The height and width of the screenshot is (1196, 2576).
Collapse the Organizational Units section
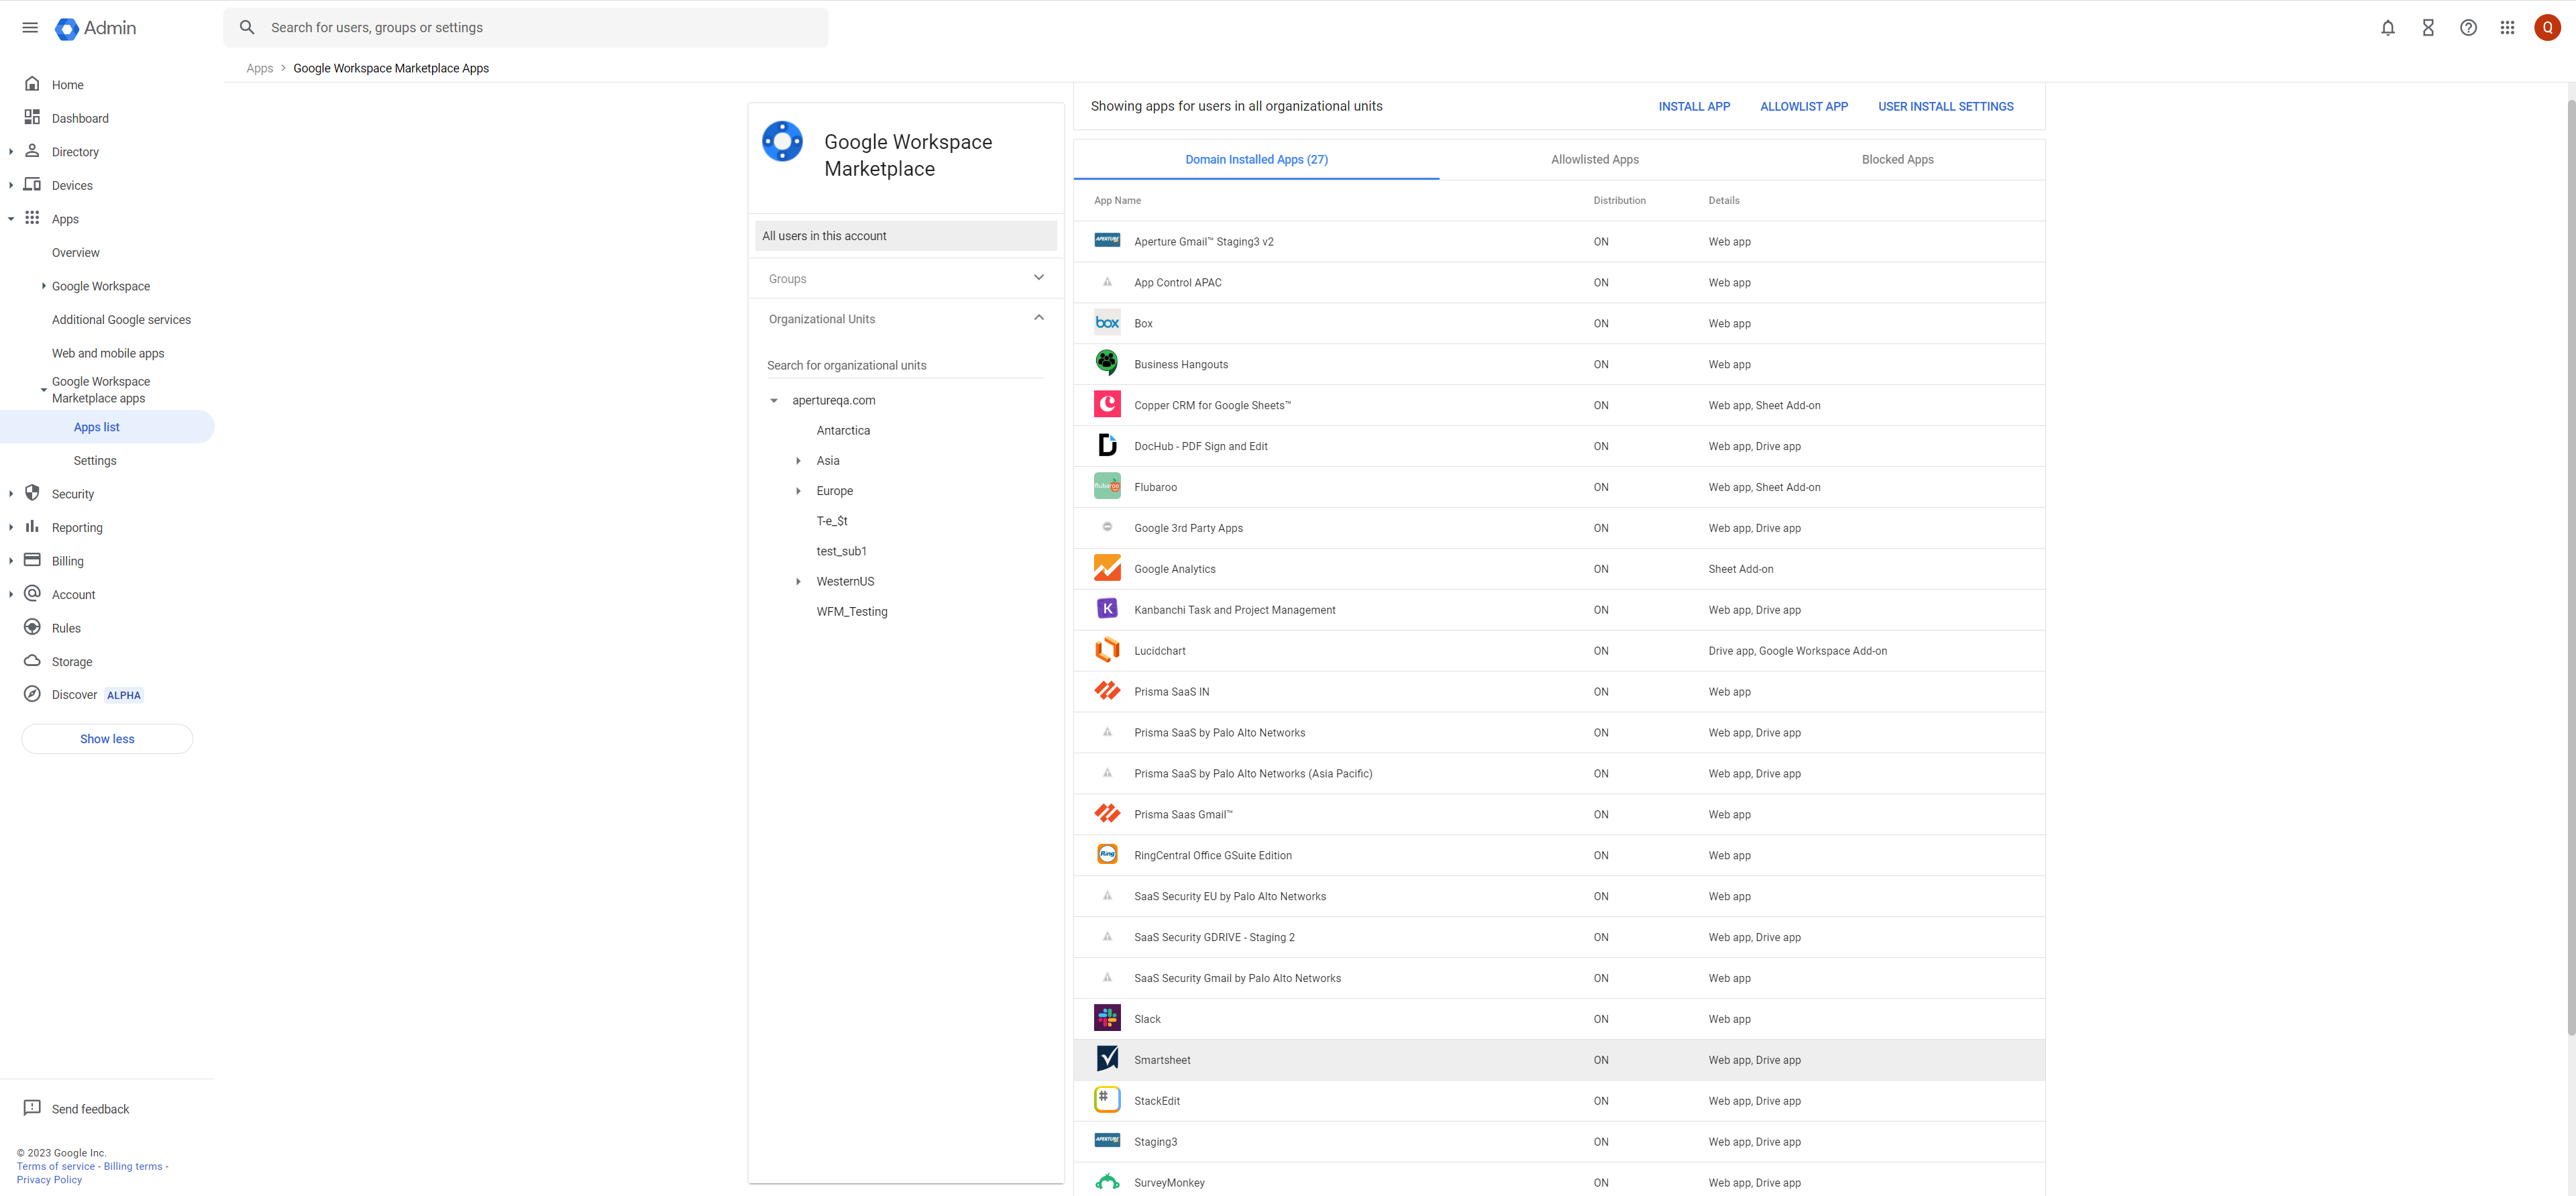click(x=1038, y=318)
